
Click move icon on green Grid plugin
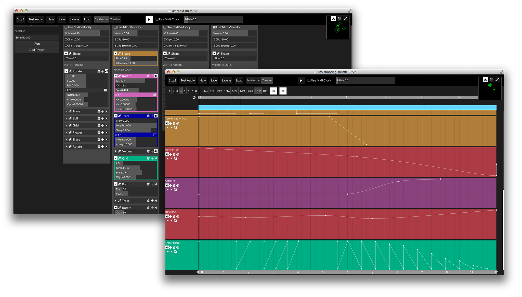coord(152,158)
